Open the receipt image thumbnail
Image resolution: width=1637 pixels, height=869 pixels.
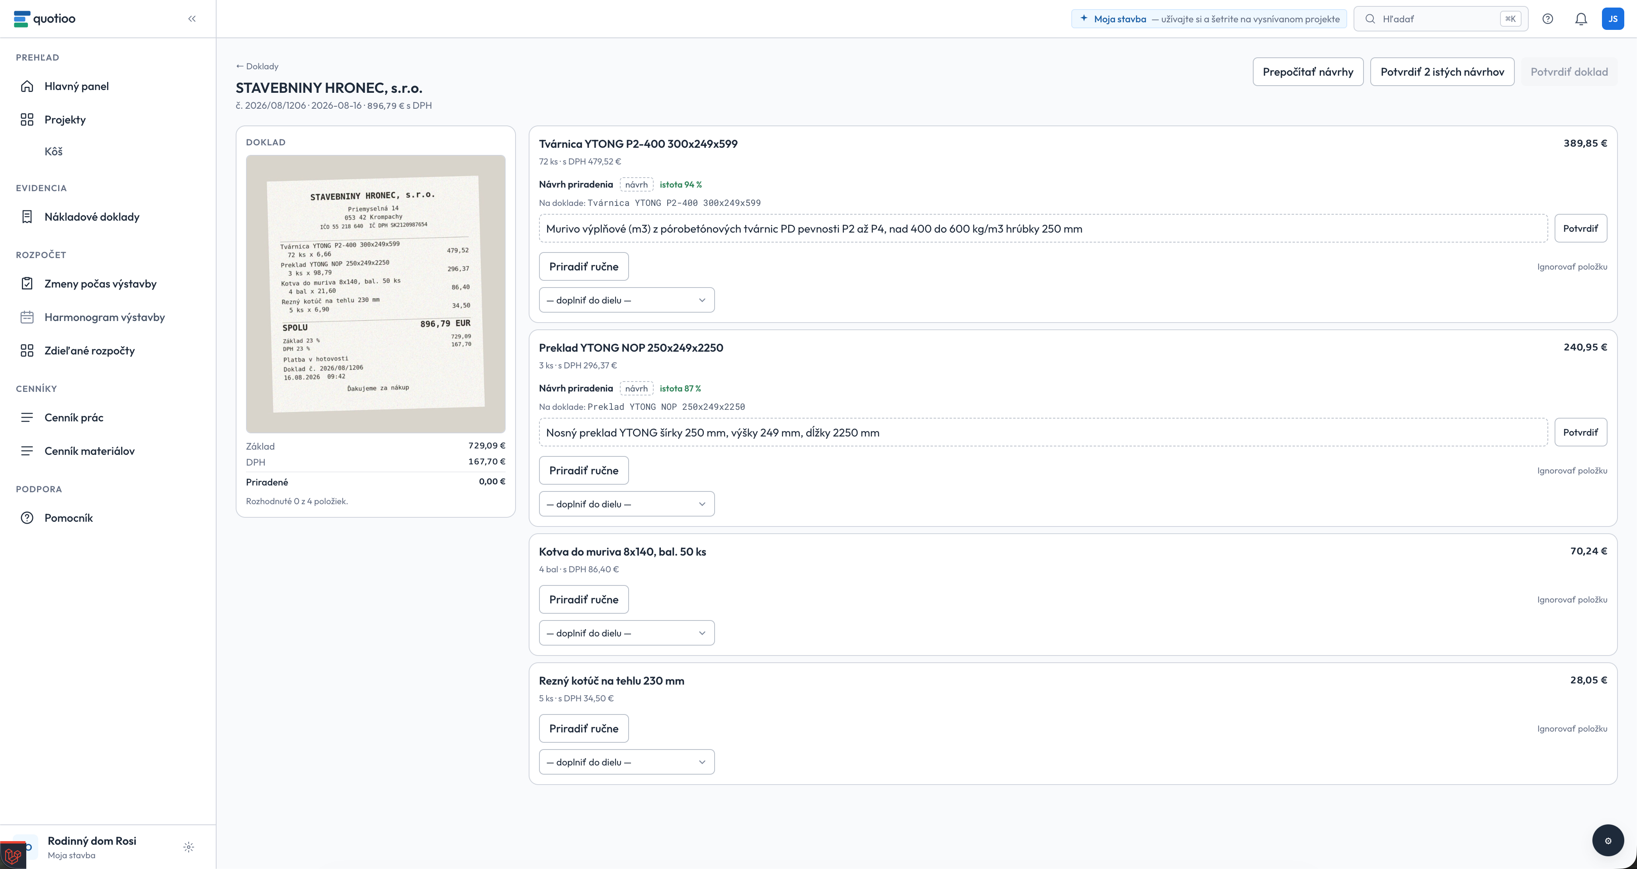pos(375,294)
